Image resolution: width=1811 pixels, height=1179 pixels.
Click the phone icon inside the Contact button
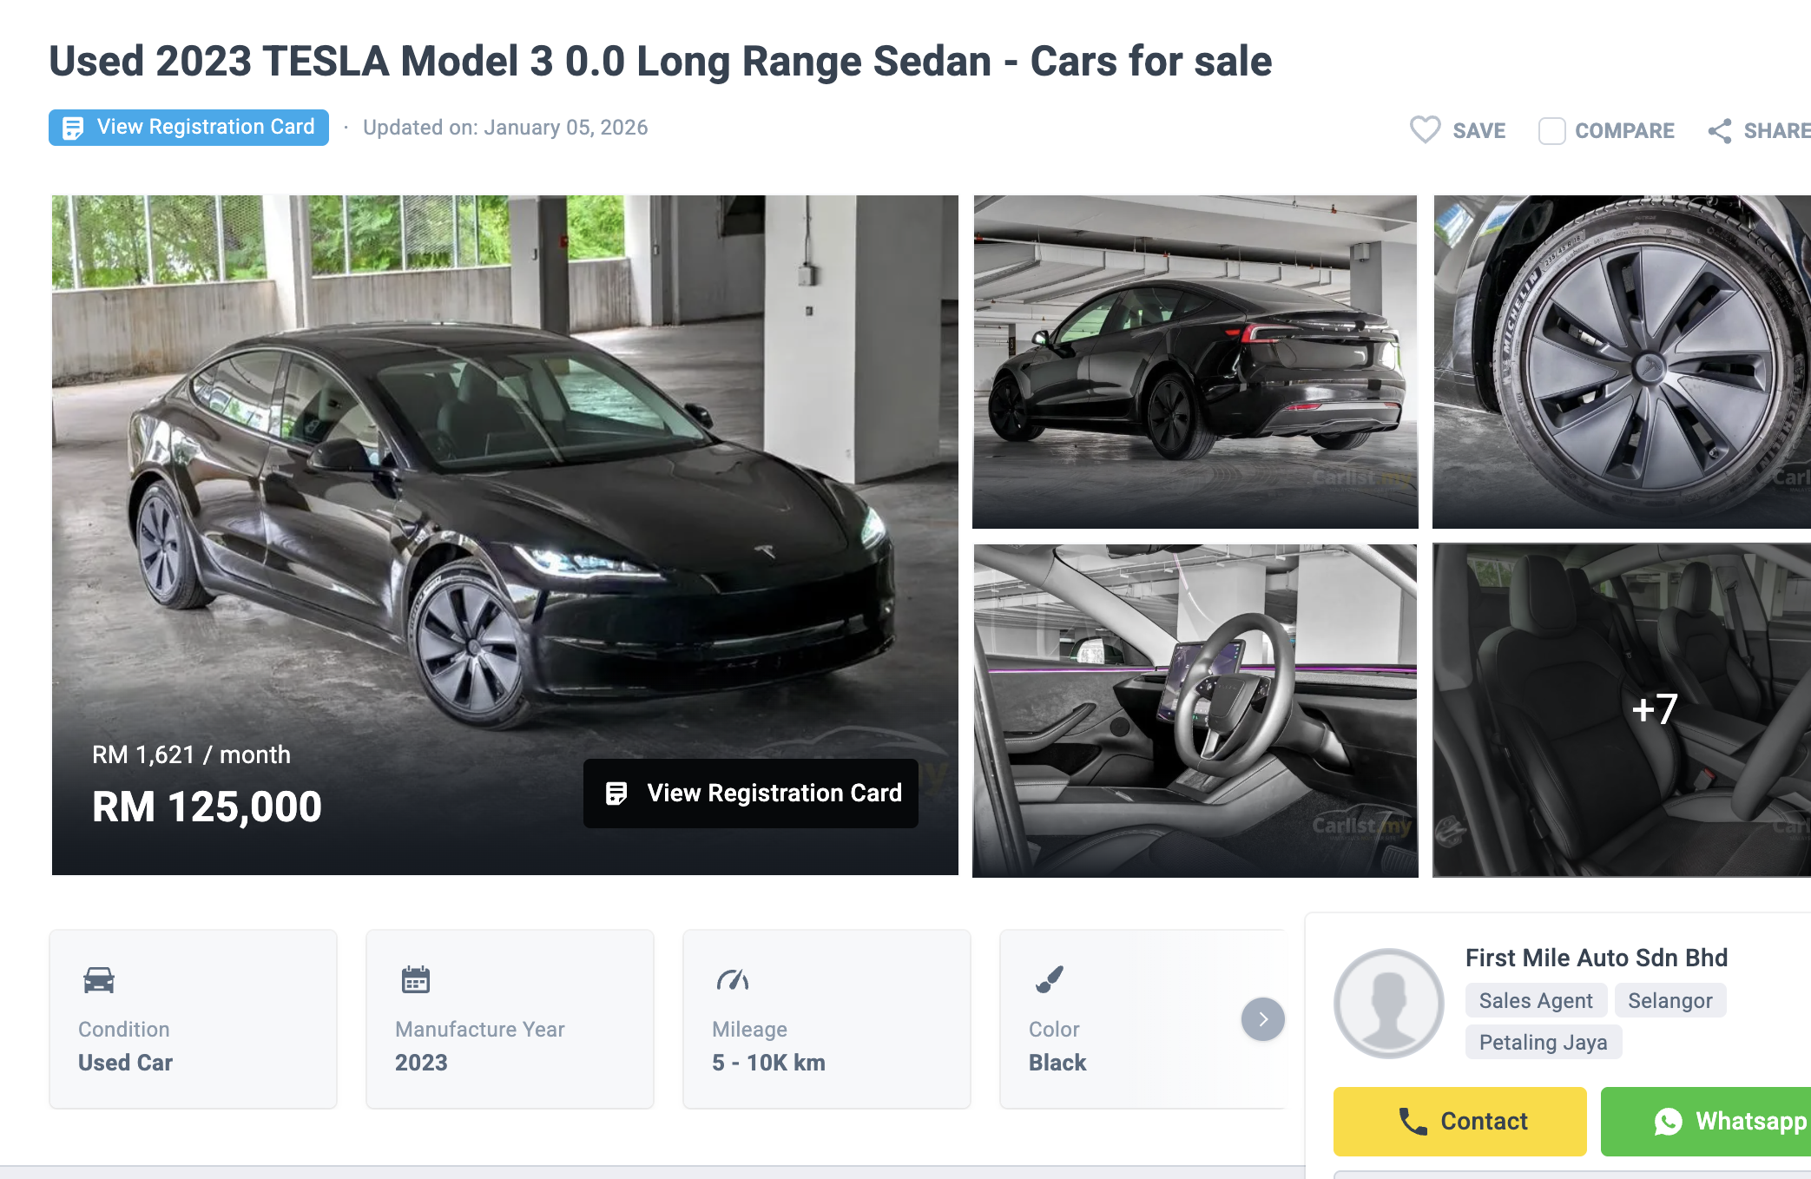(x=1412, y=1121)
